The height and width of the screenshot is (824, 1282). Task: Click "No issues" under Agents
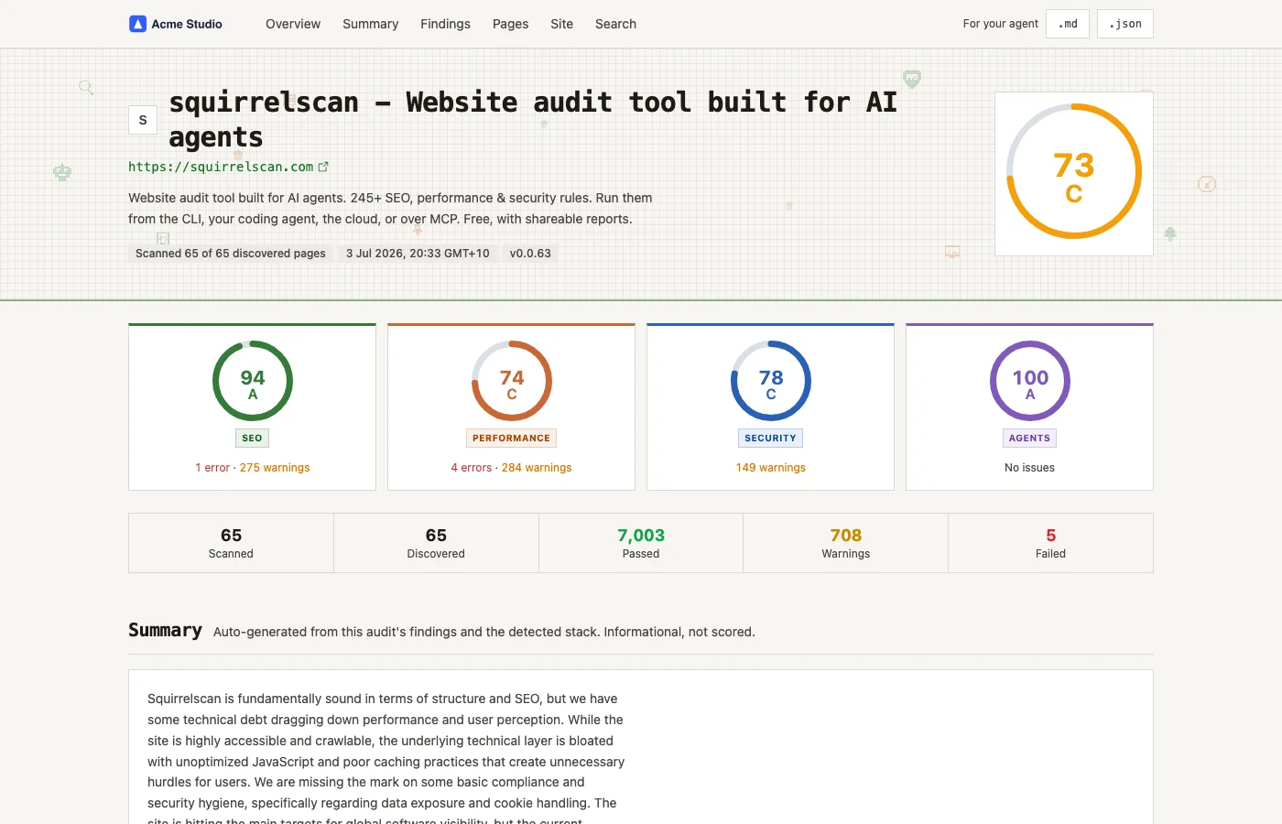1030,468
